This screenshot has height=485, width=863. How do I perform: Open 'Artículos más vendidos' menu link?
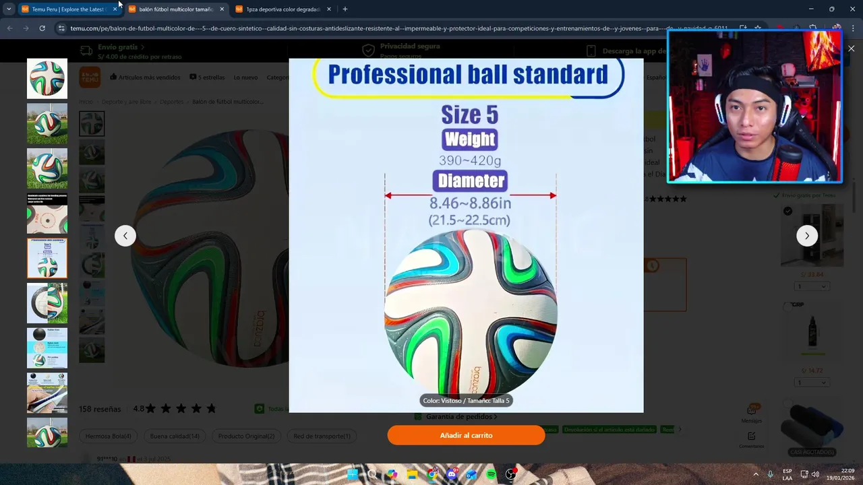click(145, 77)
